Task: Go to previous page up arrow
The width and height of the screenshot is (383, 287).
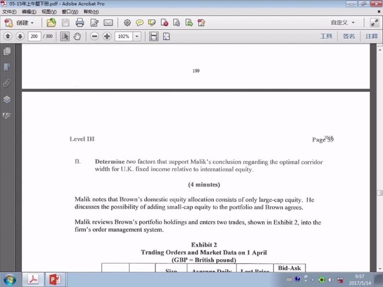Action: point(8,36)
